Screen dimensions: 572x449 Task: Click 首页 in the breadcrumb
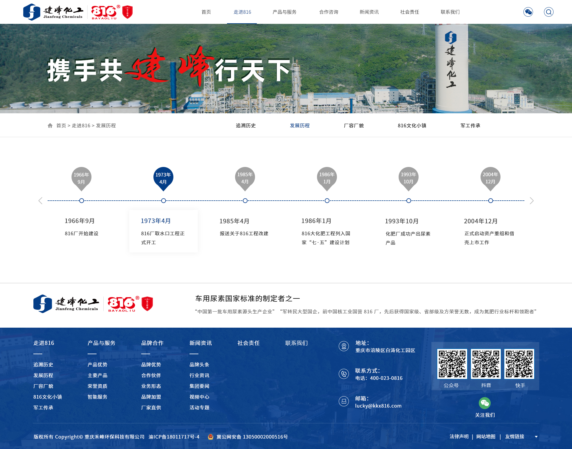click(61, 126)
